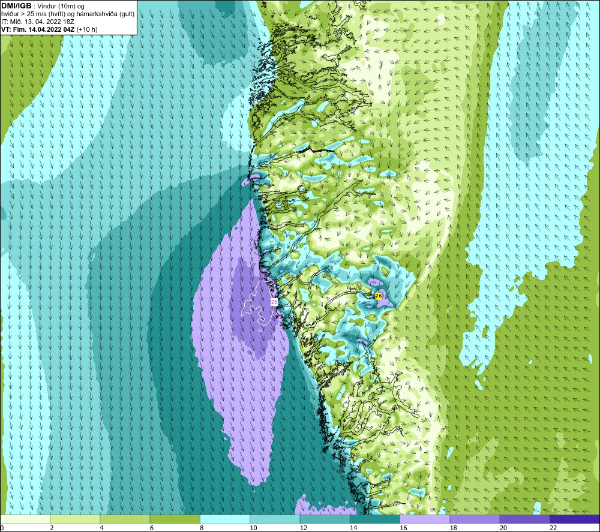Click the '(+10 h)' forecast offset text
The width and height of the screenshot is (600, 532).
point(87,29)
